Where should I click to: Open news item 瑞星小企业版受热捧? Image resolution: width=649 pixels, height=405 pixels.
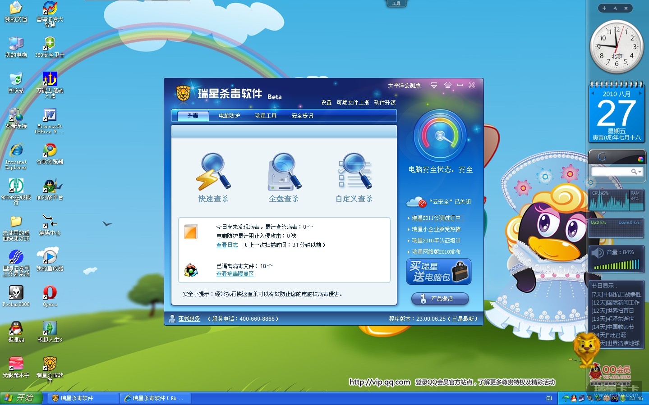pos(436,229)
